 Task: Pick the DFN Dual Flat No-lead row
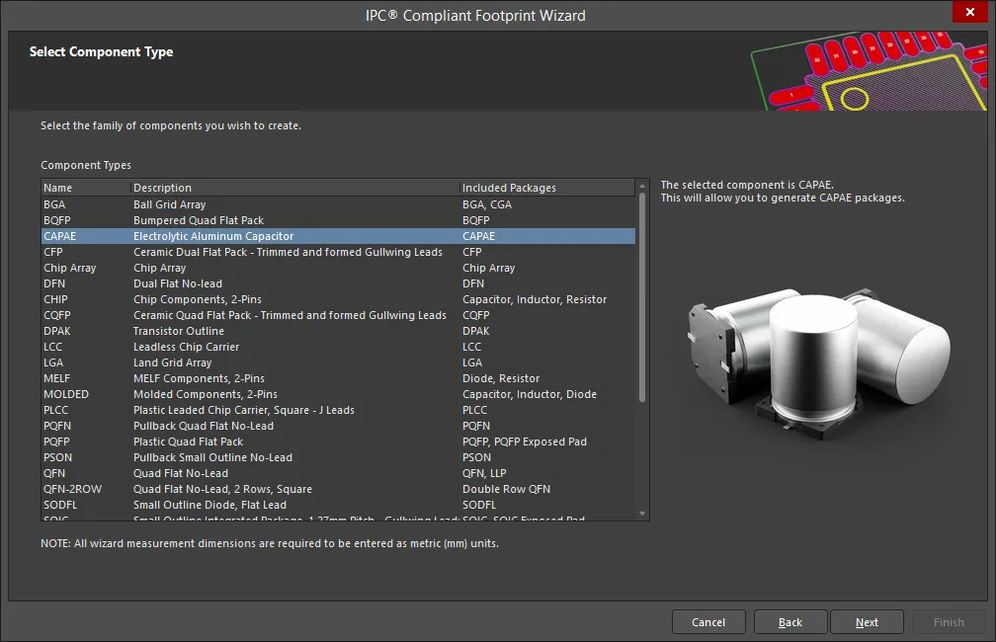[x=339, y=283]
